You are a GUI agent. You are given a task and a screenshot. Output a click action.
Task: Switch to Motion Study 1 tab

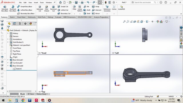coord(42,94)
